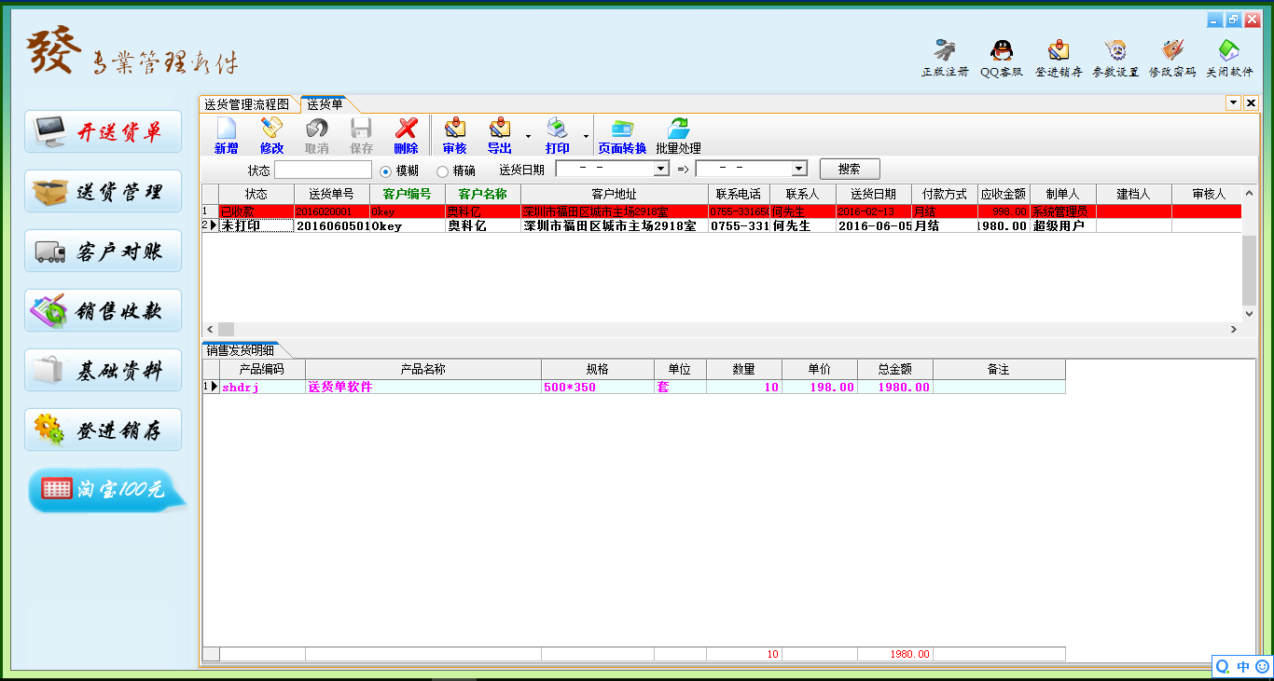Open 客户对账 in left sidebar
This screenshot has width=1274, height=681.
click(x=104, y=252)
